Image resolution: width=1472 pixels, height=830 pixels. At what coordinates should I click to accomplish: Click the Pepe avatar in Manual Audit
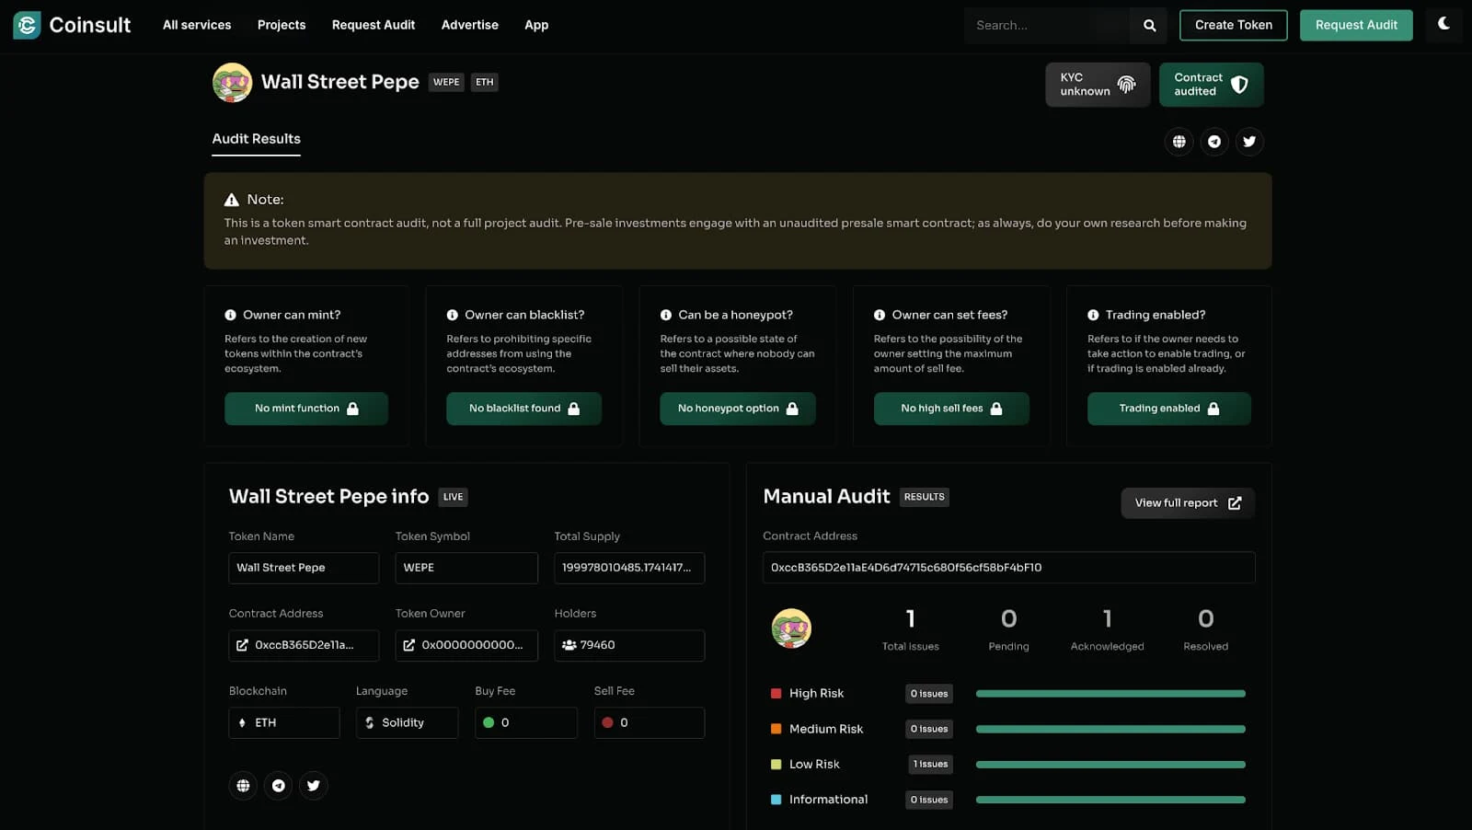point(791,628)
